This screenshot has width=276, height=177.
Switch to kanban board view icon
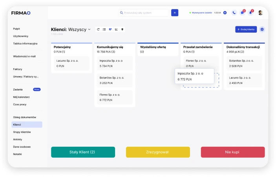(x=110, y=29)
